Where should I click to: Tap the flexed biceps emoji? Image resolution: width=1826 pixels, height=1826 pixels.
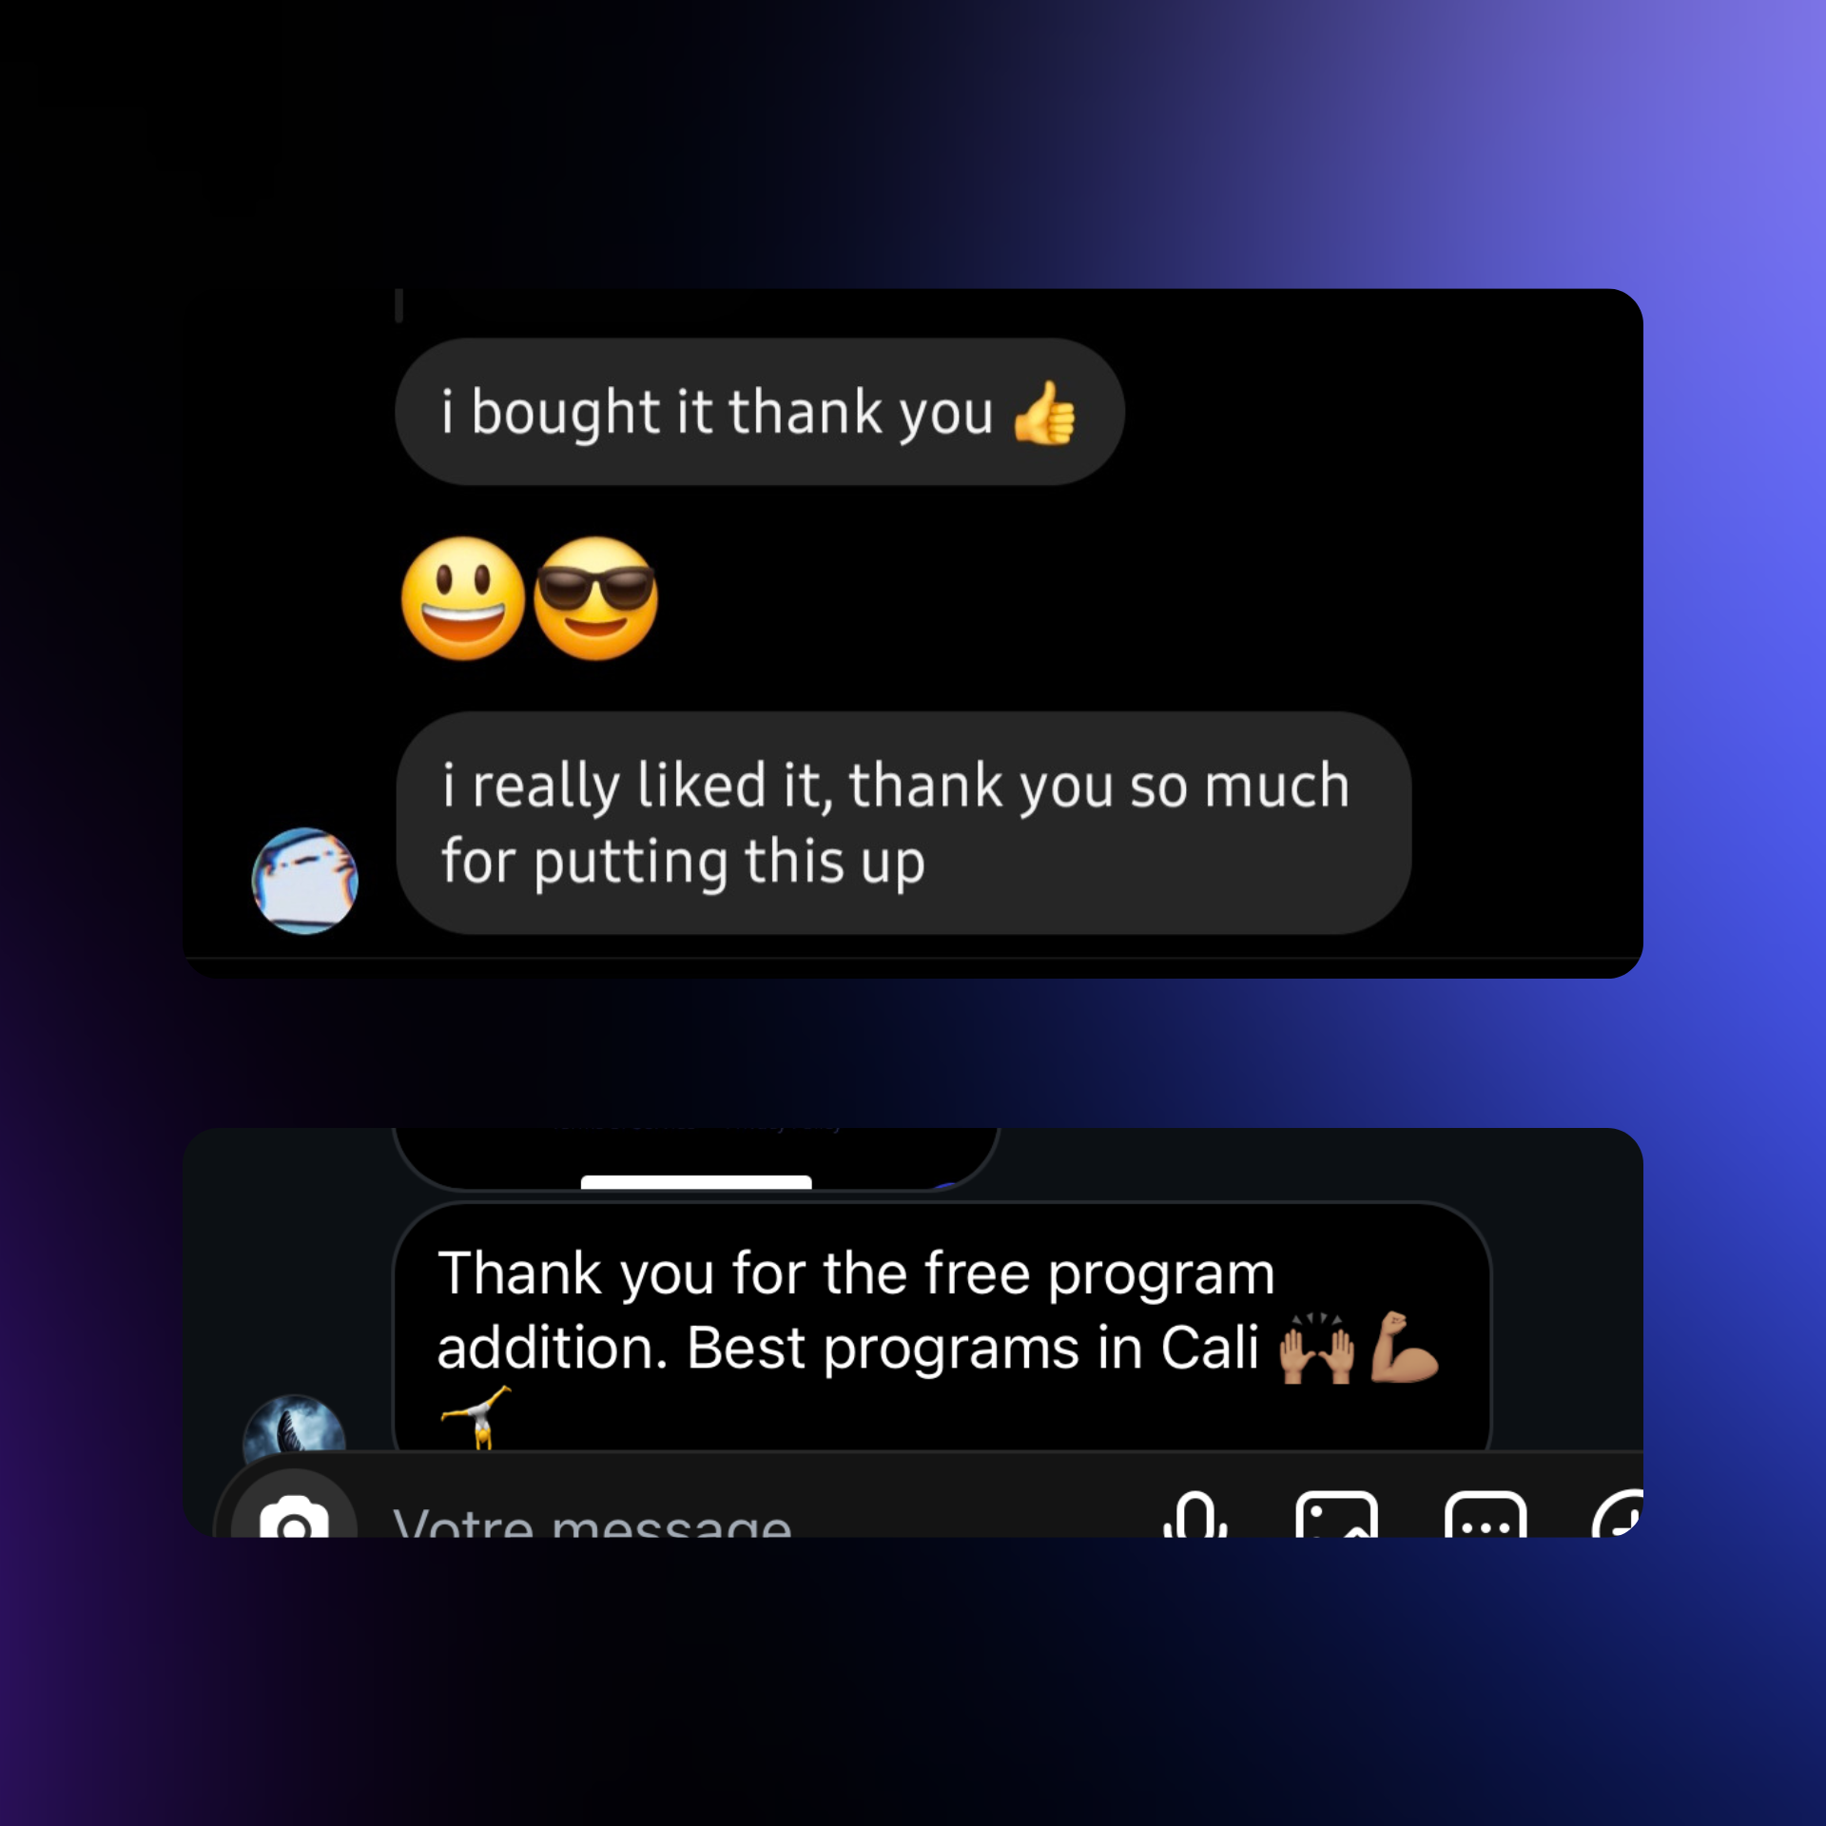tap(1404, 1347)
